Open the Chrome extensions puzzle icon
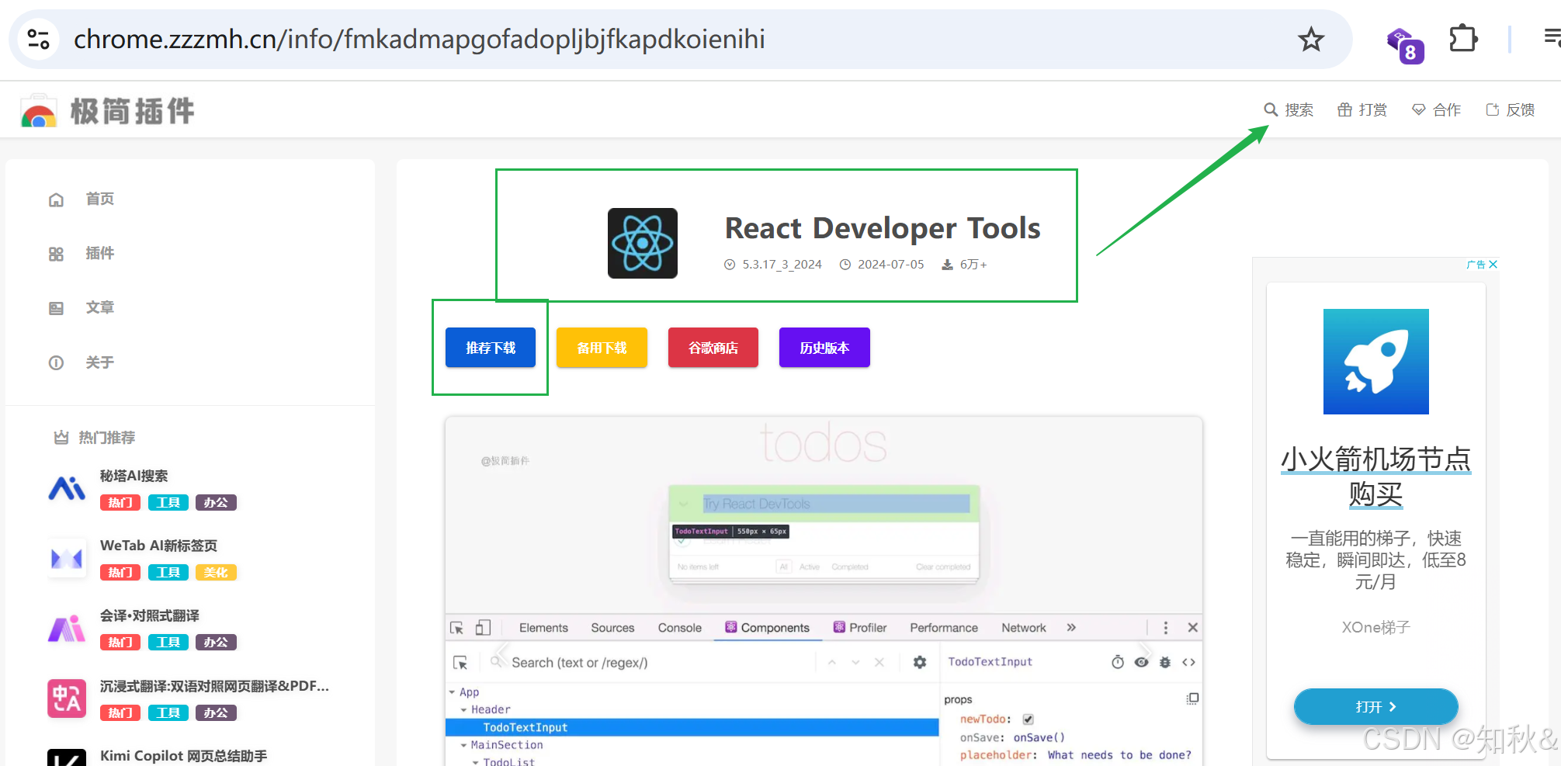This screenshot has height=766, width=1561. click(x=1463, y=39)
